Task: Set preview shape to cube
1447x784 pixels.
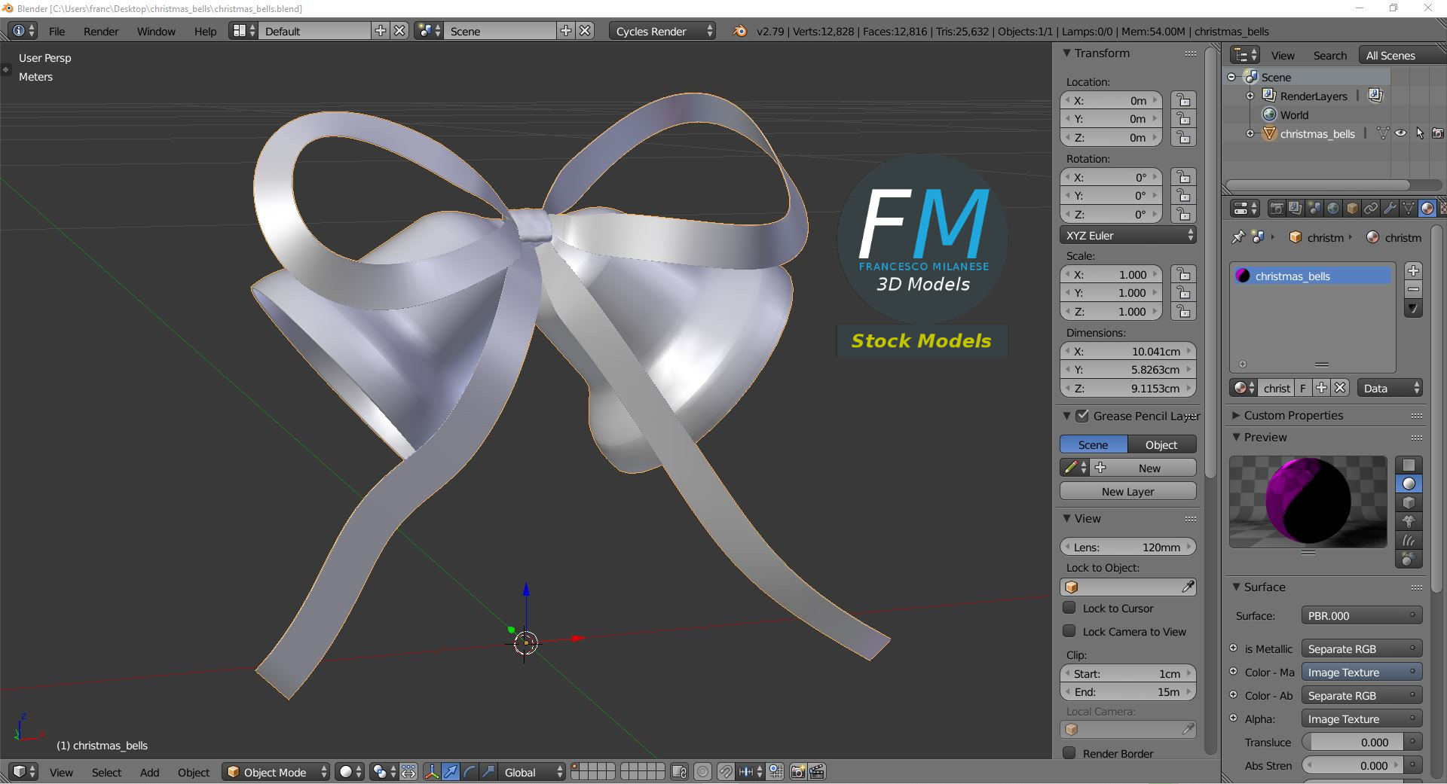Action: click(x=1409, y=503)
